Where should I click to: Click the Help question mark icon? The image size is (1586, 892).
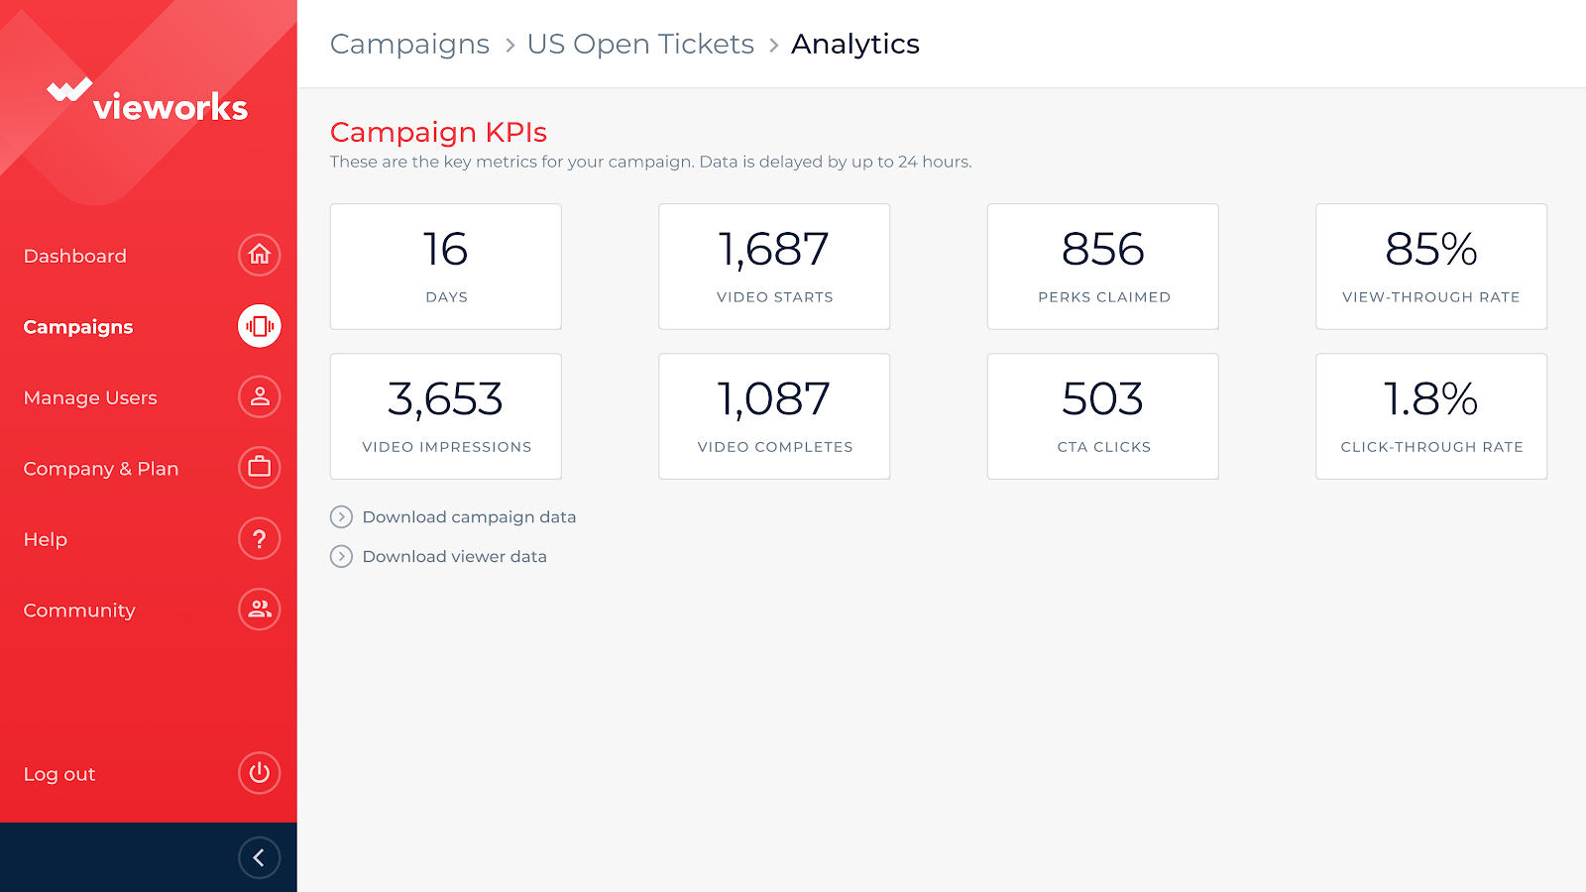[259, 539]
